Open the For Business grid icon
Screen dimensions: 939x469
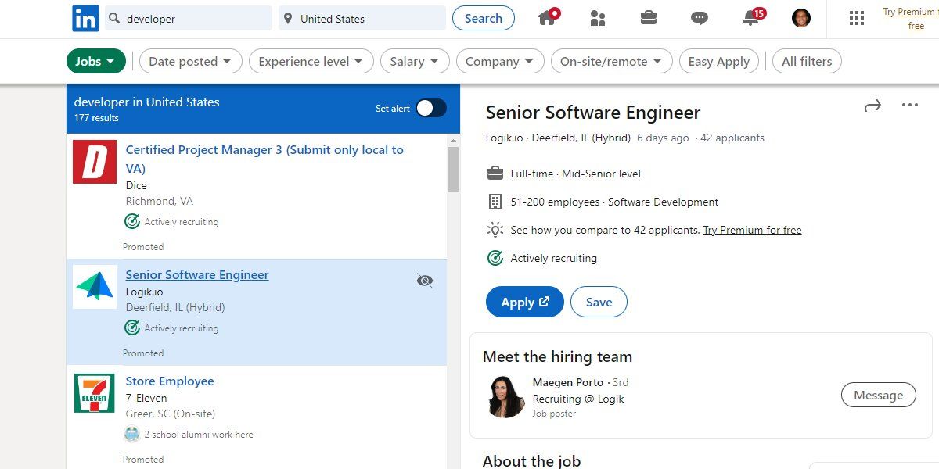tap(856, 18)
